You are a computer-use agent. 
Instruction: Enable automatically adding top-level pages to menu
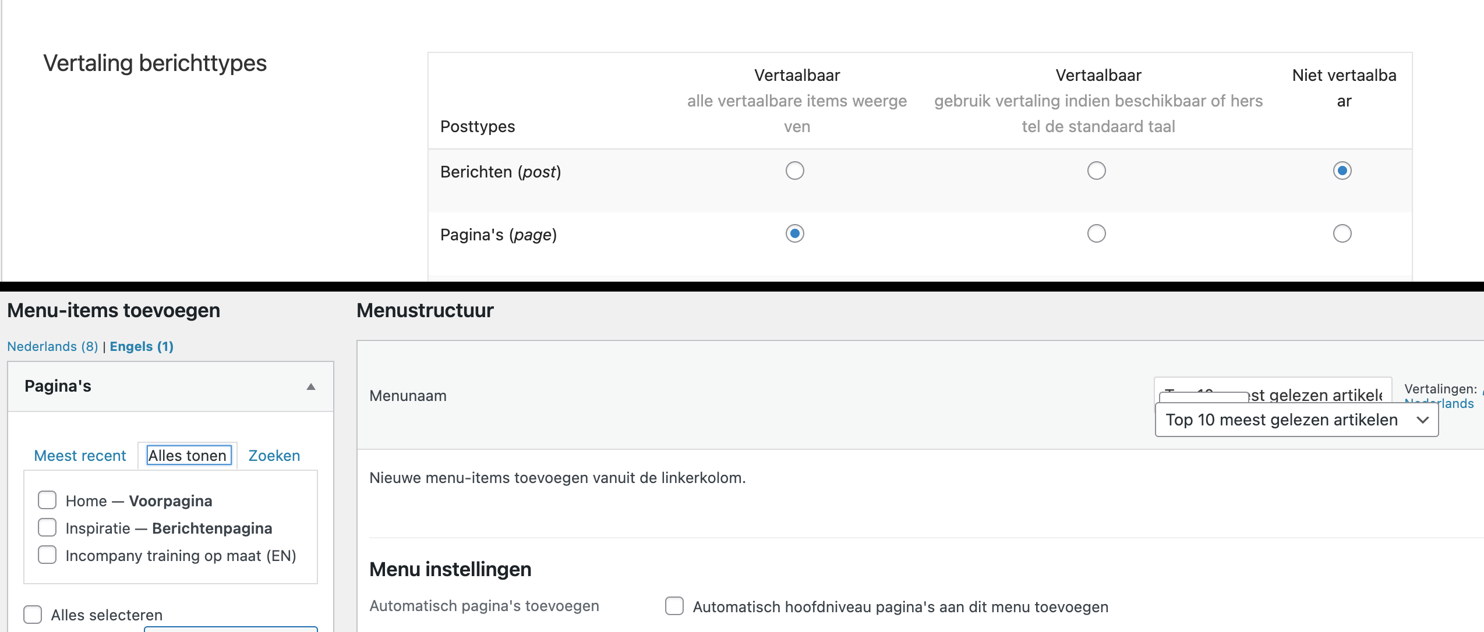point(674,606)
